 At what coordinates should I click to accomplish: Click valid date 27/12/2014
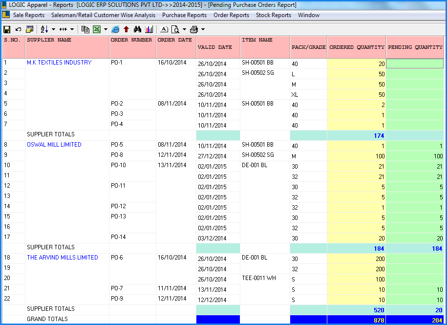[212, 156]
